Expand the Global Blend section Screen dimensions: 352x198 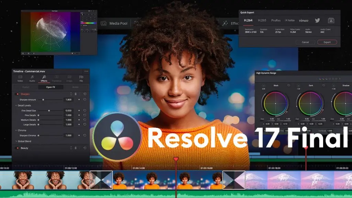coord(16,141)
